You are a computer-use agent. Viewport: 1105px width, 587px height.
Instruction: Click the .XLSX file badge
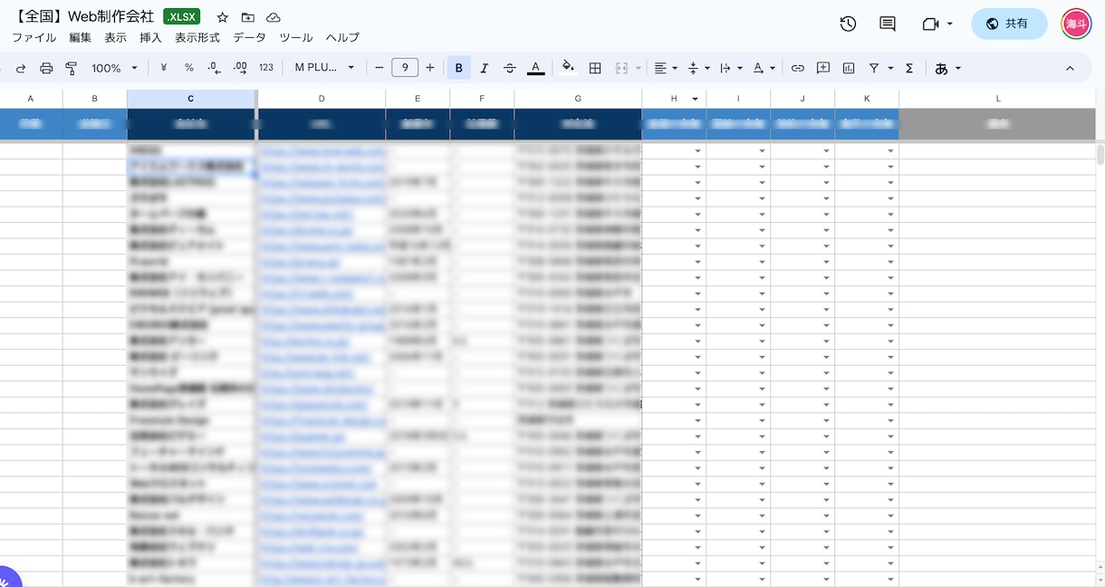point(182,17)
